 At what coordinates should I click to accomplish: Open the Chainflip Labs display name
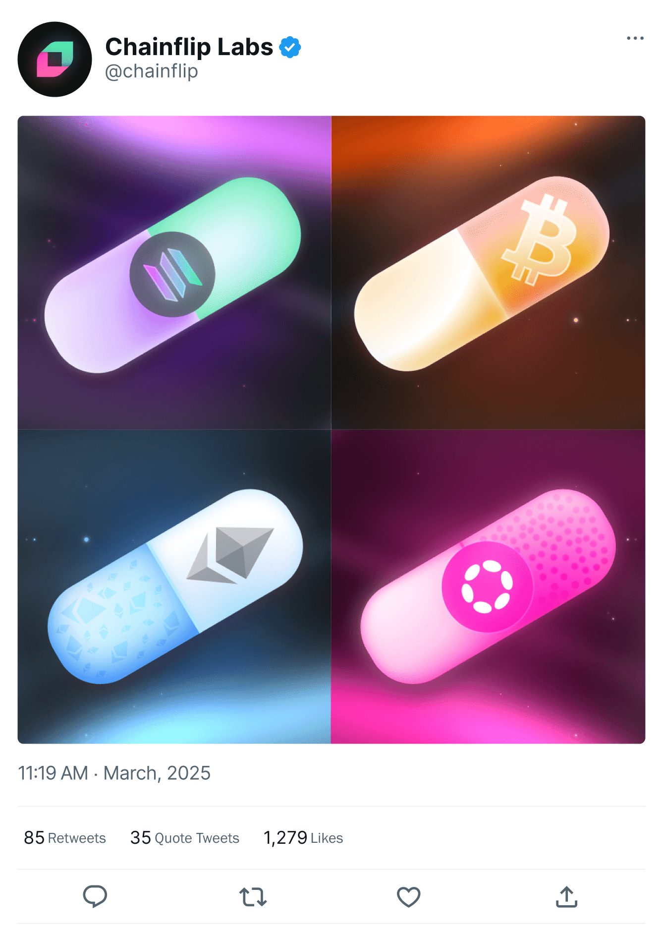pyautogui.click(x=189, y=47)
